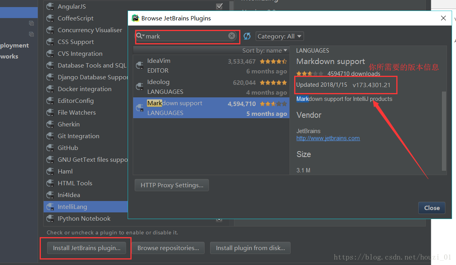456x265 pixels.
Task: Select EditorConfig in plugins list
Action: point(86,101)
